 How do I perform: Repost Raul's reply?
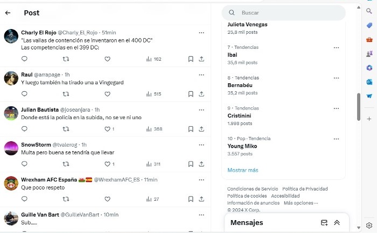coord(66,94)
